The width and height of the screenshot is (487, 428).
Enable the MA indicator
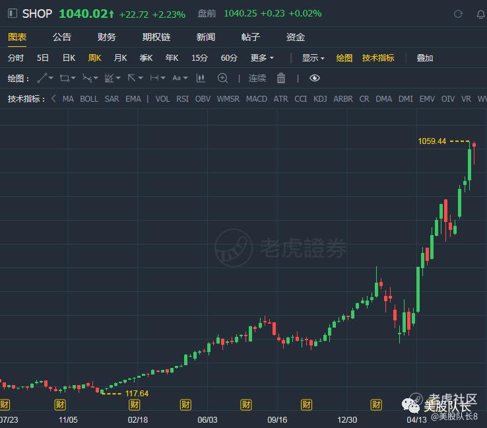click(x=68, y=99)
